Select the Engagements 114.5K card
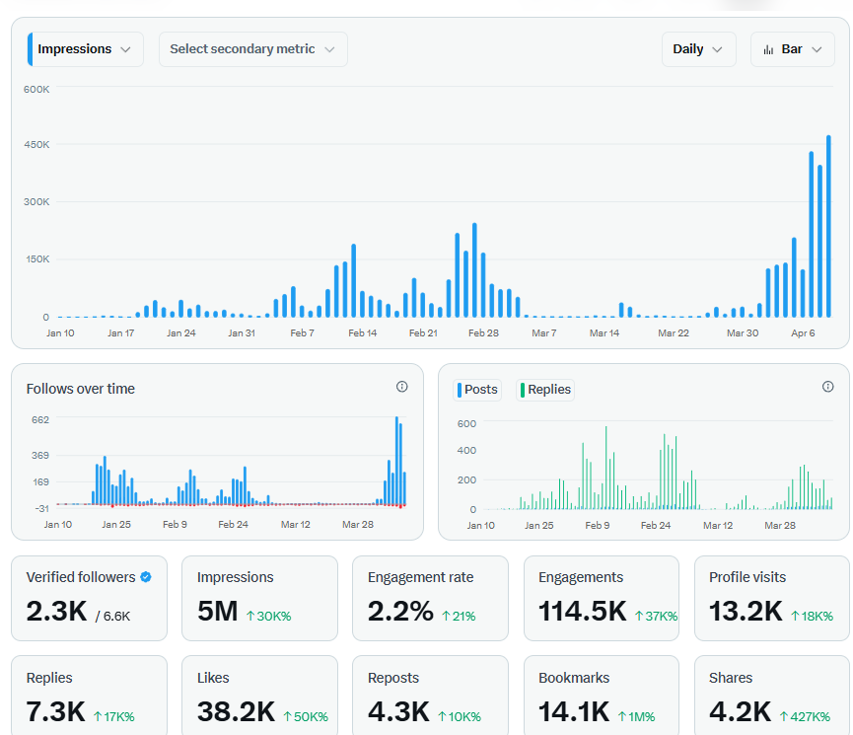The width and height of the screenshot is (853, 735). click(x=602, y=598)
